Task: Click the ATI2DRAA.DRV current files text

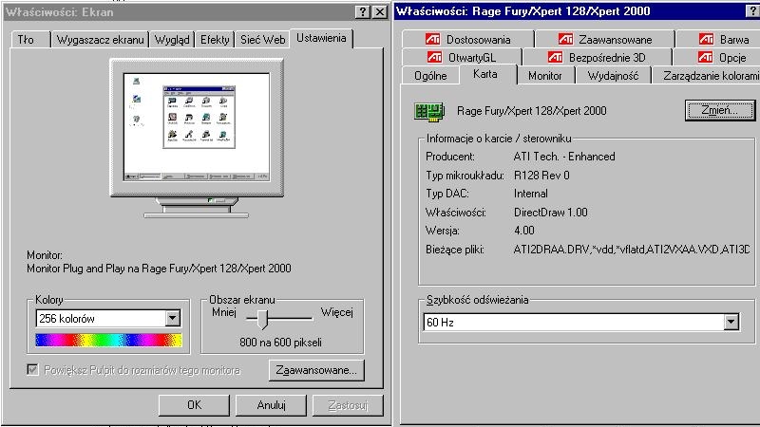Action: pos(632,250)
